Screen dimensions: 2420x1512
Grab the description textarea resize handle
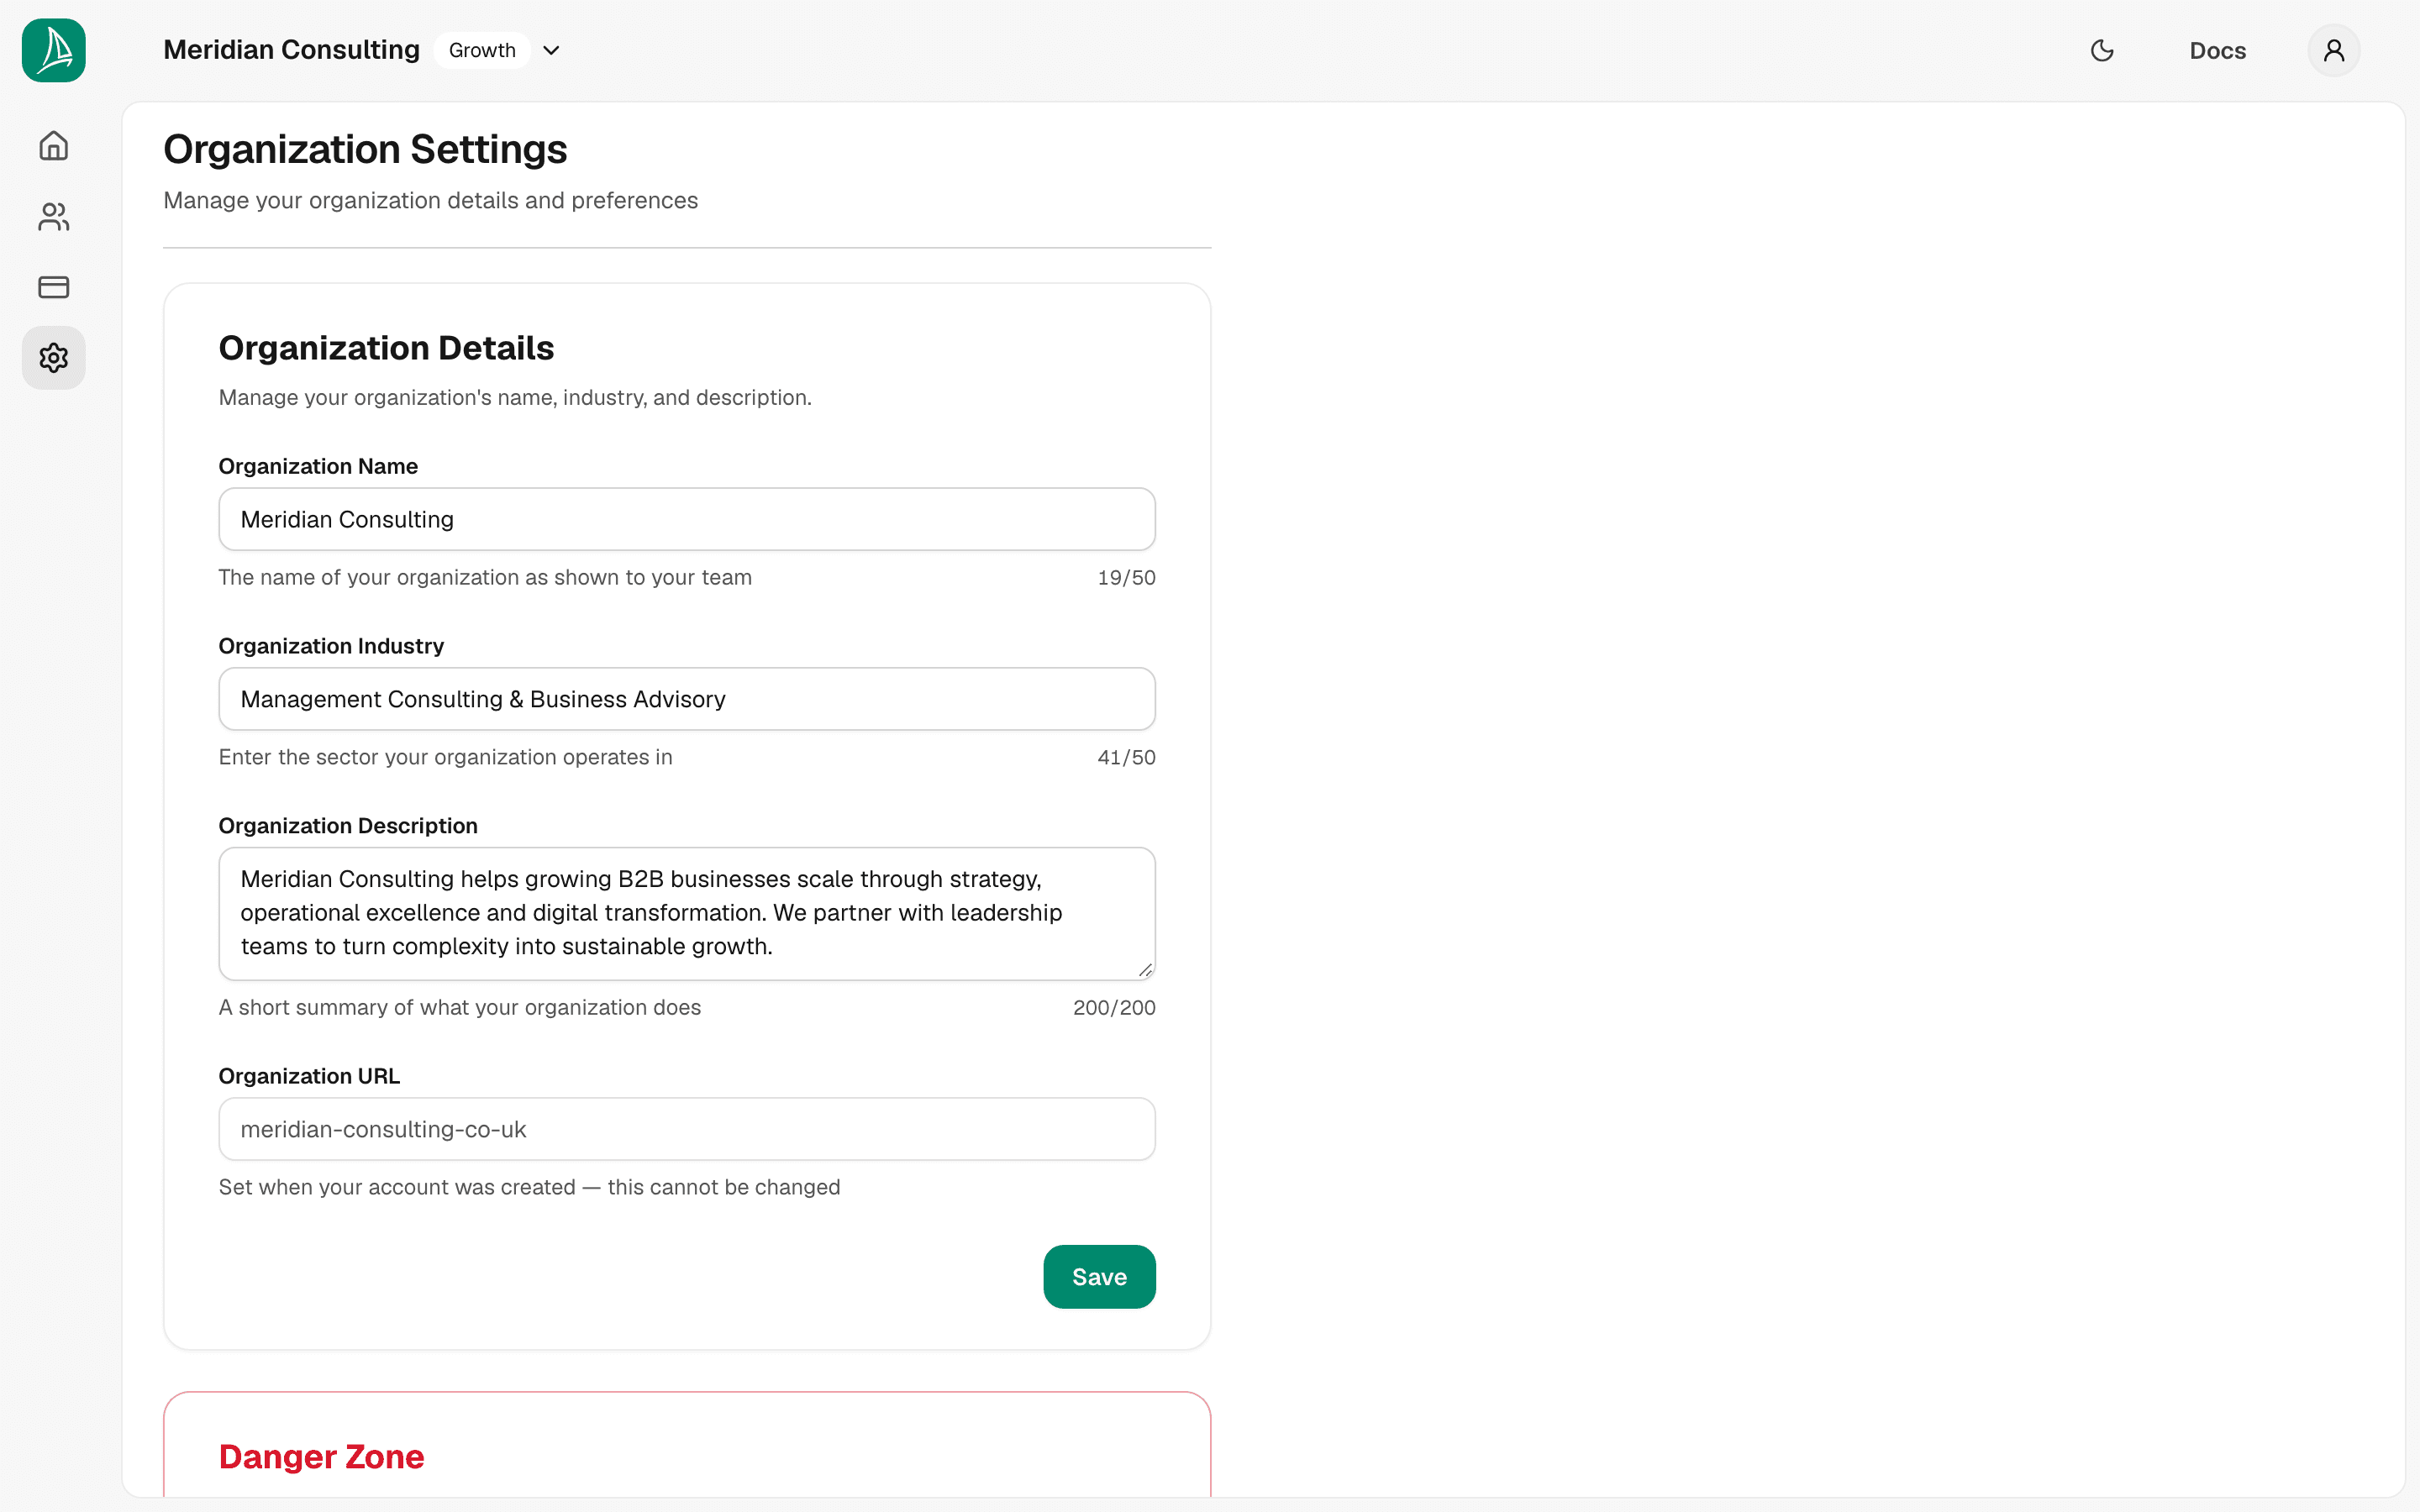1145,969
